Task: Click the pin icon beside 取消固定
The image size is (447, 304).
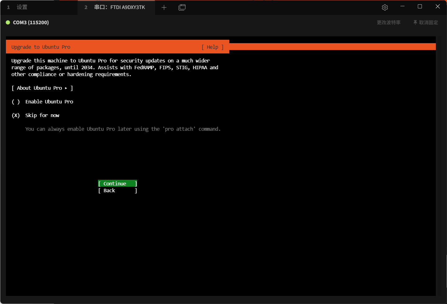Action: pos(415,22)
